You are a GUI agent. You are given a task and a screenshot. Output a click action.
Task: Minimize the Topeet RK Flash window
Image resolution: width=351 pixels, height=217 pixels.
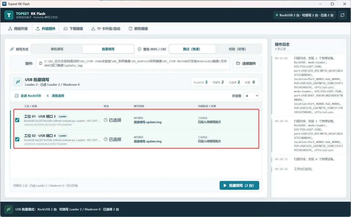pos(320,4)
